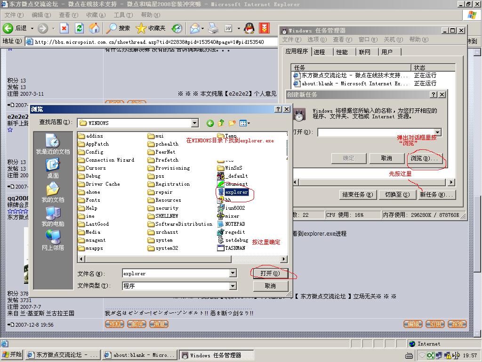
Task: Click 取消 in the Browse dialog
Action: (271, 286)
